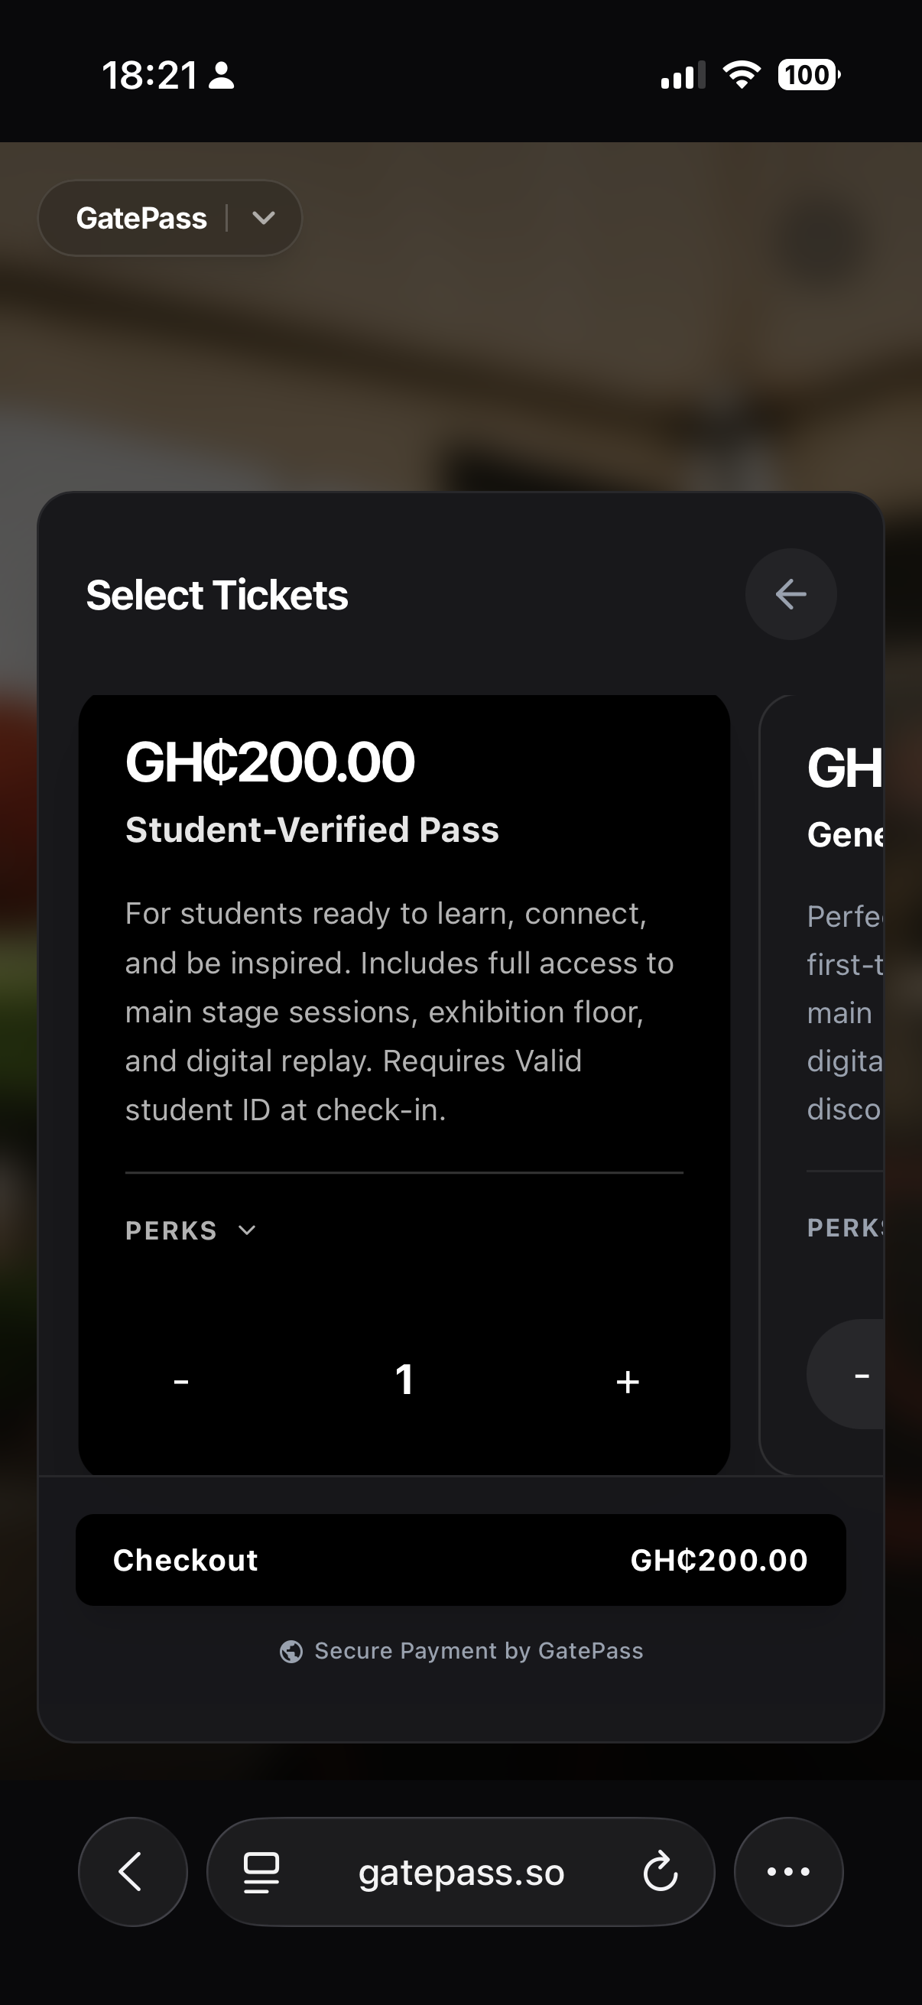Select the Student-Verified Pass ticket title
The image size is (922, 2005).
point(312,830)
